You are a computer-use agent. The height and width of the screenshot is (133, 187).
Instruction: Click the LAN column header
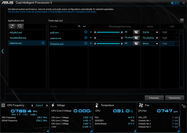172,26
